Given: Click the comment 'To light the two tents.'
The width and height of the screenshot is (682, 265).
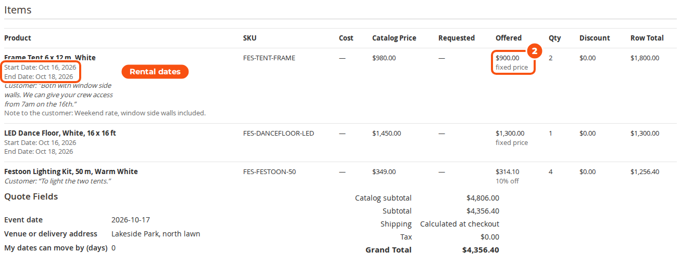Looking at the screenshot, I should click(x=58, y=181).
